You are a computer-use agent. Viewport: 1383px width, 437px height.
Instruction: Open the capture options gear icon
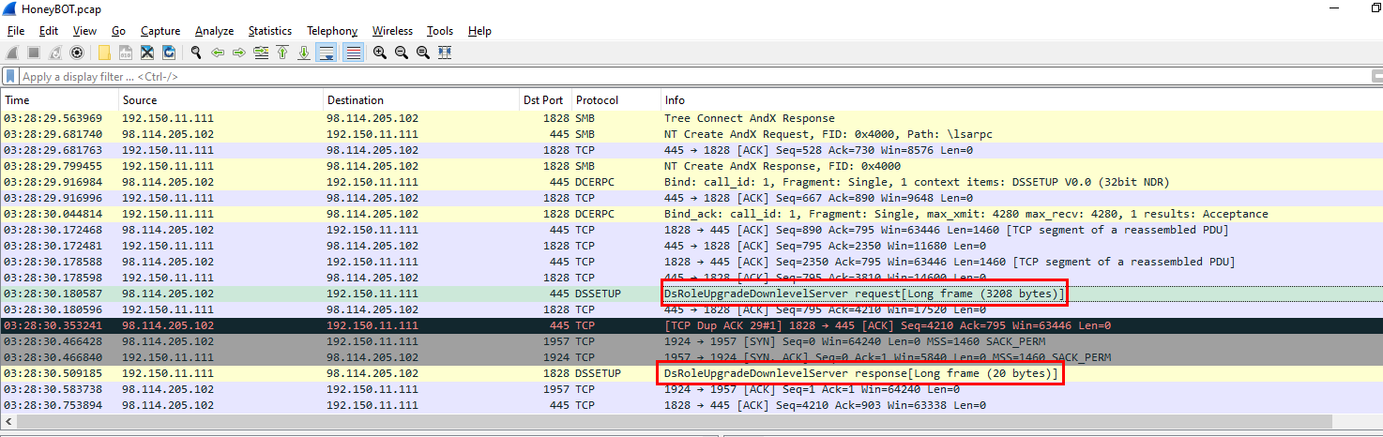point(78,53)
